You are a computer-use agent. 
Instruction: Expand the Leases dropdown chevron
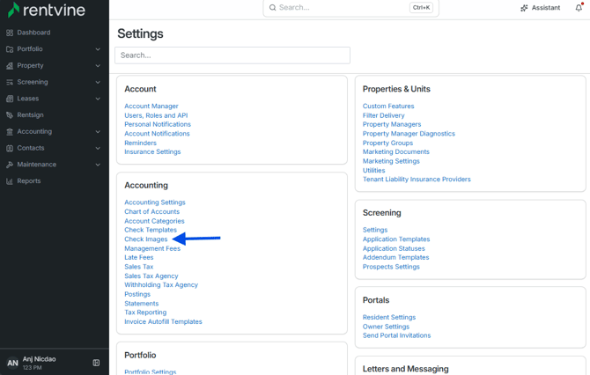pos(98,99)
